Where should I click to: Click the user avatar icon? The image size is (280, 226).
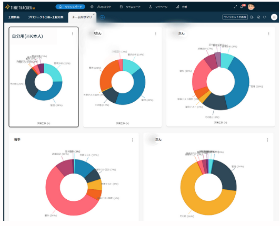(251, 7)
